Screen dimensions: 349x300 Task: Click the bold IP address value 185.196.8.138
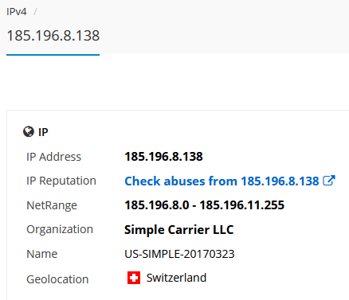[163, 157]
